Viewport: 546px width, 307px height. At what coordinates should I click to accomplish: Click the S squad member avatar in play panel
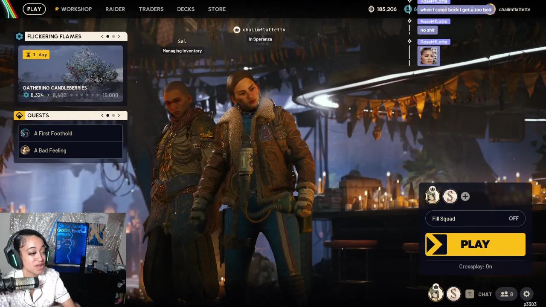pyautogui.click(x=450, y=196)
